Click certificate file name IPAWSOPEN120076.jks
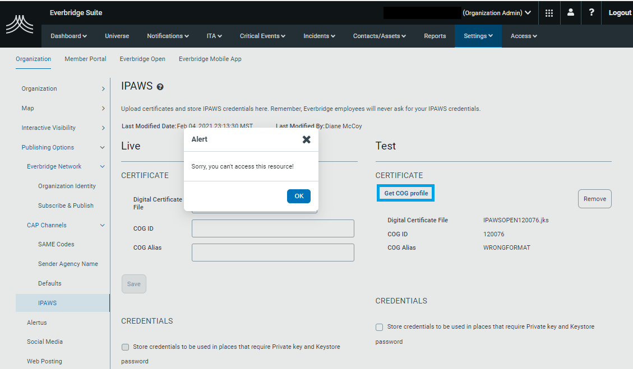 (x=516, y=220)
